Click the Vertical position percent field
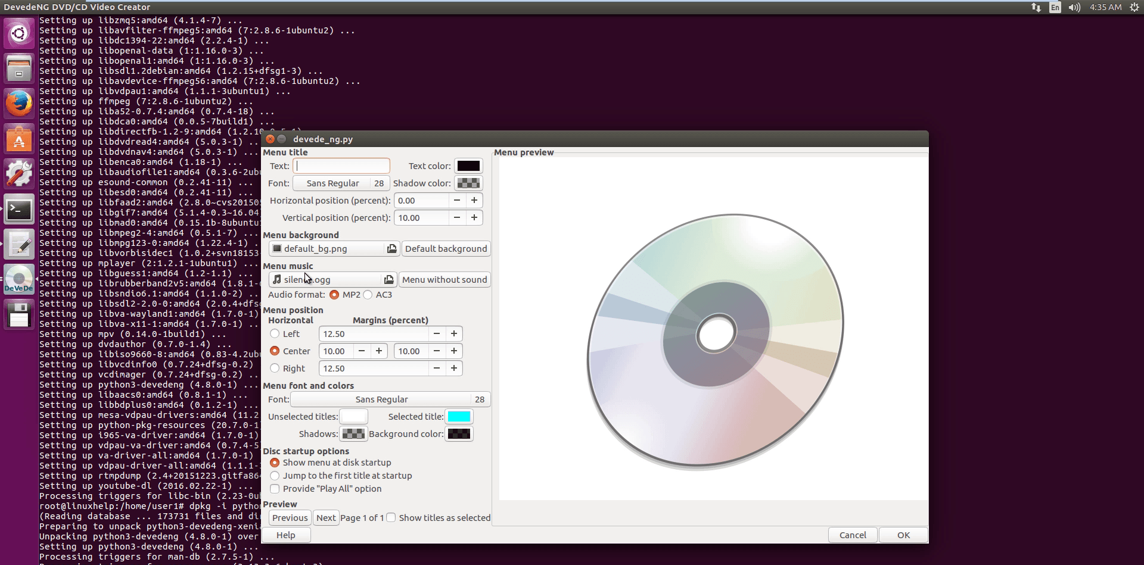The width and height of the screenshot is (1144, 565). click(421, 218)
